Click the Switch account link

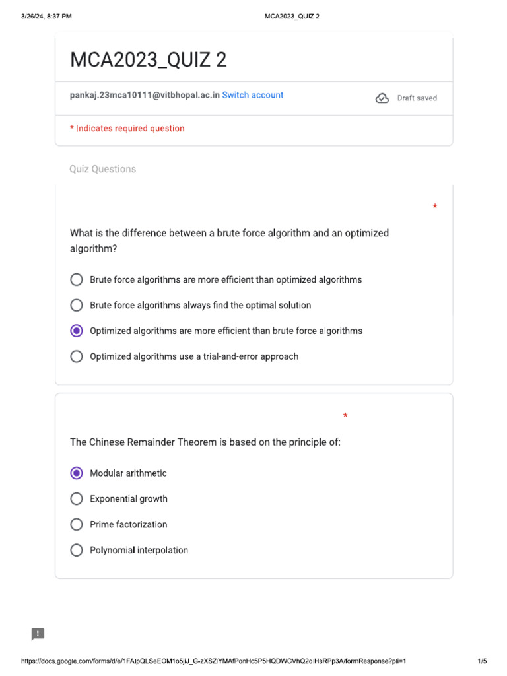tap(253, 95)
